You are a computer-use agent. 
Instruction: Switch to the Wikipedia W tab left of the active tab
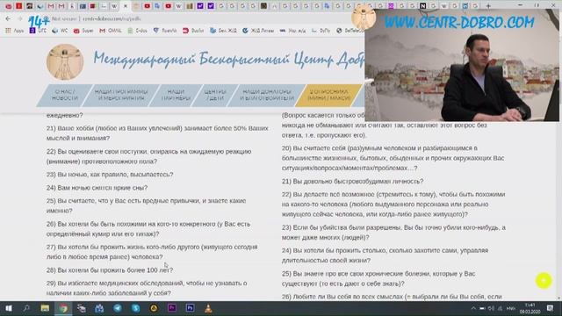pos(114,6)
